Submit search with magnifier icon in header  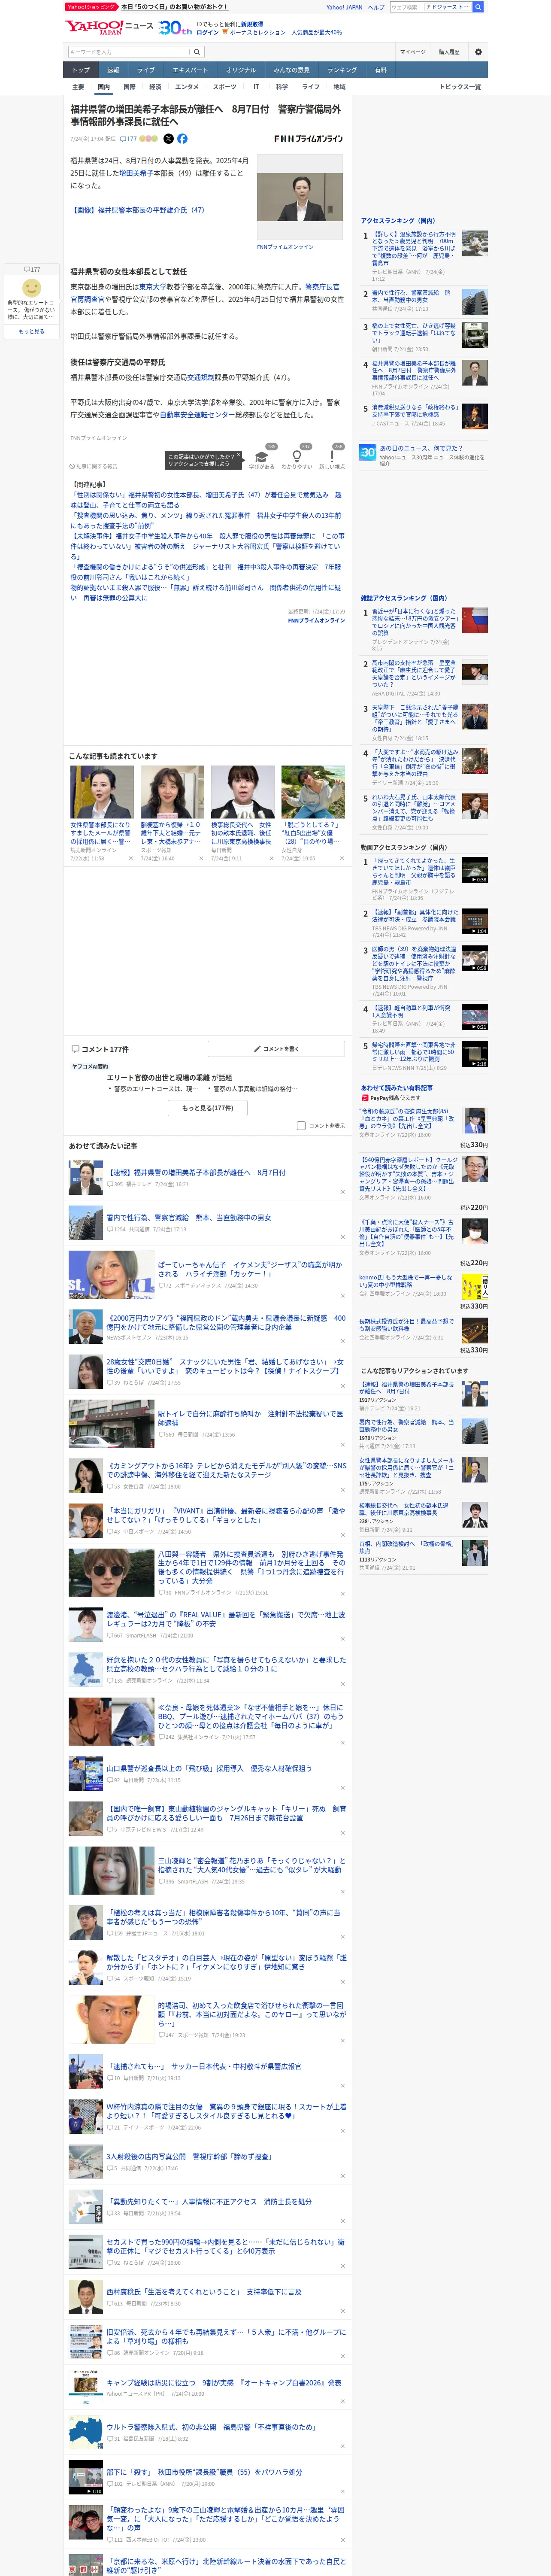(197, 52)
